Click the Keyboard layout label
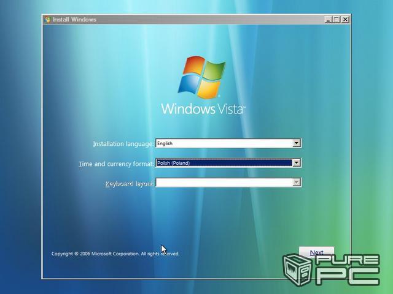Viewport: 393px width, 294px height. point(129,184)
